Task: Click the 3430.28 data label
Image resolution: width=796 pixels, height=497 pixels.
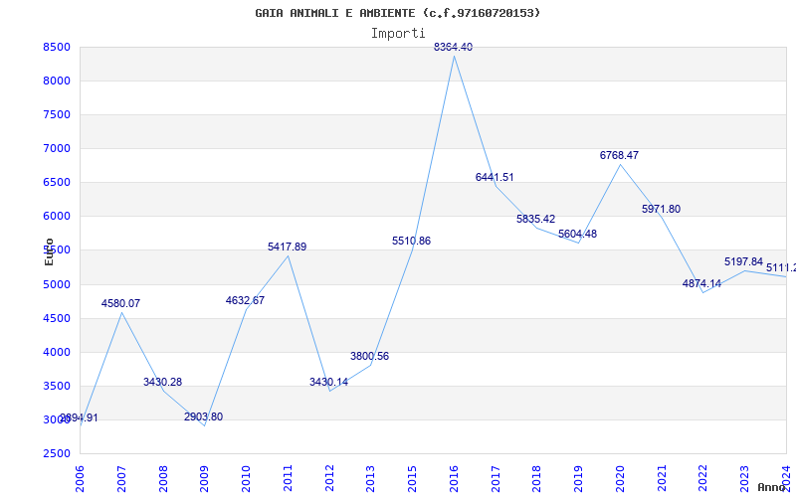Action: 162,382
